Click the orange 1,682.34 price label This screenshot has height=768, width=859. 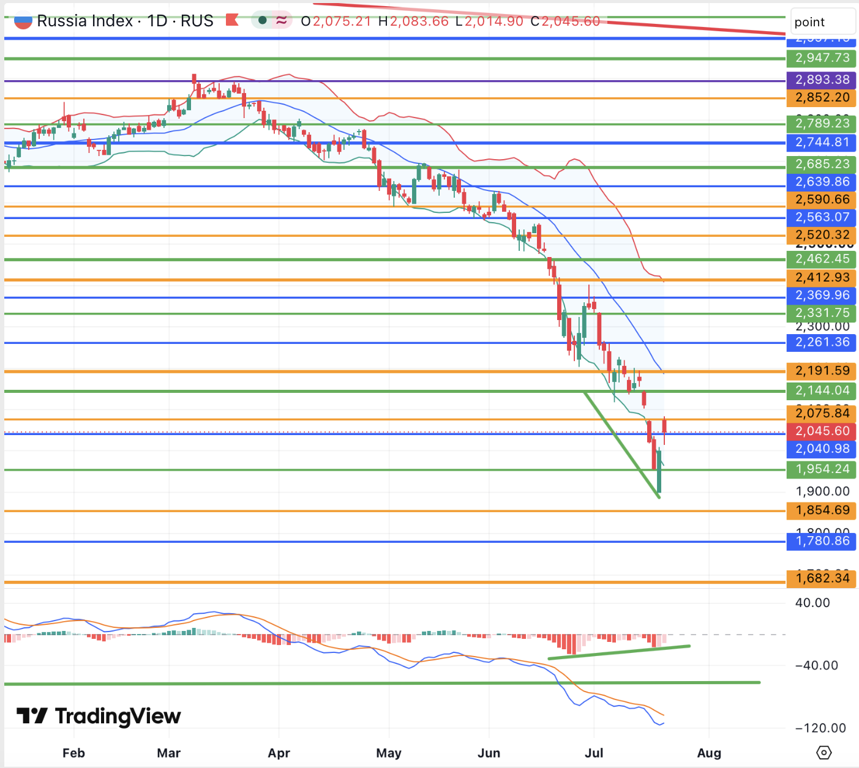point(822,578)
